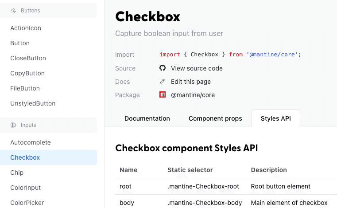
Task: Go to CloseButton page in sidebar
Action: (x=28, y=58)
